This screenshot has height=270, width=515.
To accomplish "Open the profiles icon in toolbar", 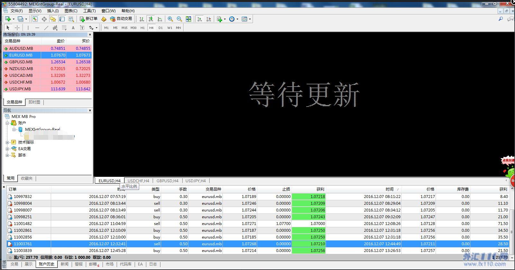I will click(x=20, y=19).
